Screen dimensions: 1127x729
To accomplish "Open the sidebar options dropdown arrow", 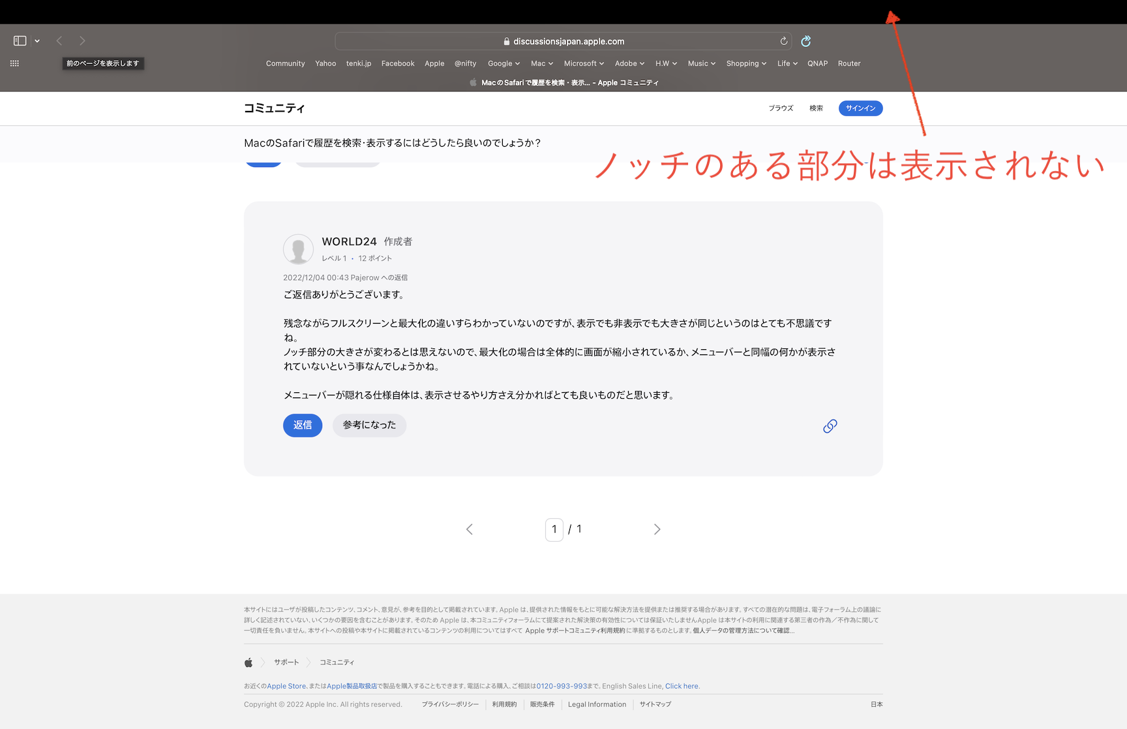I will click(37, 41).
